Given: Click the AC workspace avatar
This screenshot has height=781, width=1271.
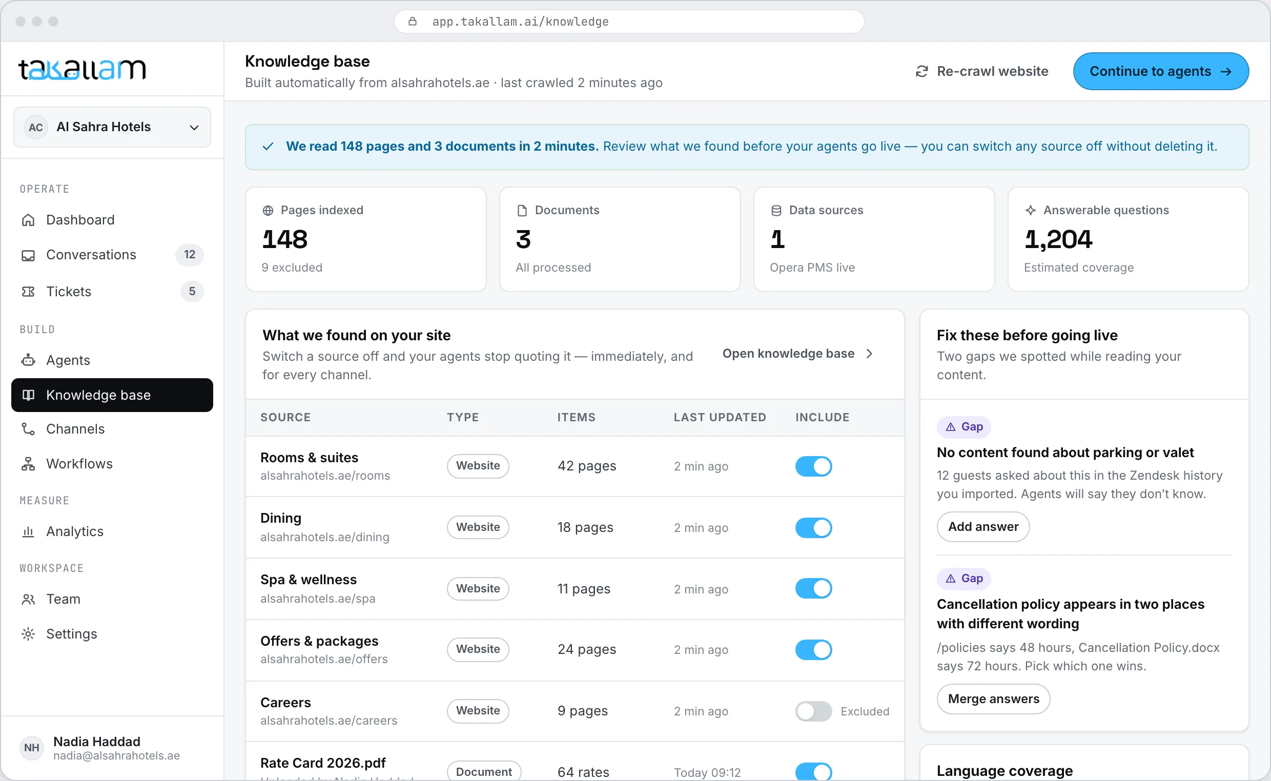Looking at the screenshot, I should [x=36, y=127].
